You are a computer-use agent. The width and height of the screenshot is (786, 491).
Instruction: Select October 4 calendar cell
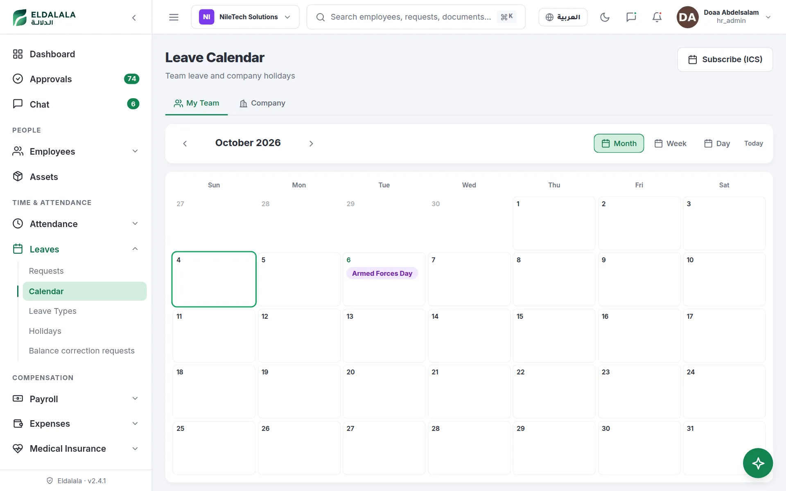click(214, 279)
